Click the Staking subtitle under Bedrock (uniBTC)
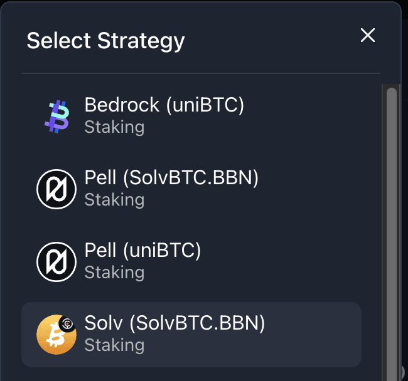The image size is (408, 381). [x=114, y=127]
